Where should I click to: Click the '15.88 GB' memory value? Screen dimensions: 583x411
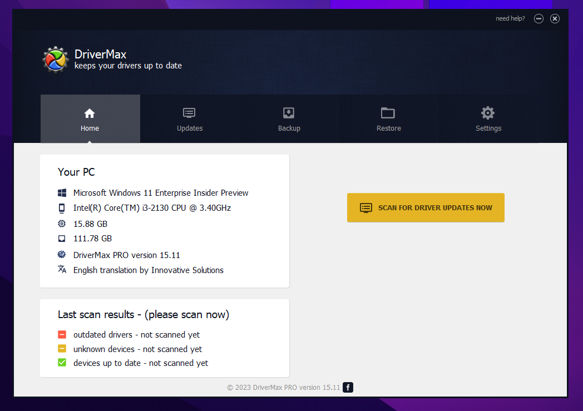[90, 224]
